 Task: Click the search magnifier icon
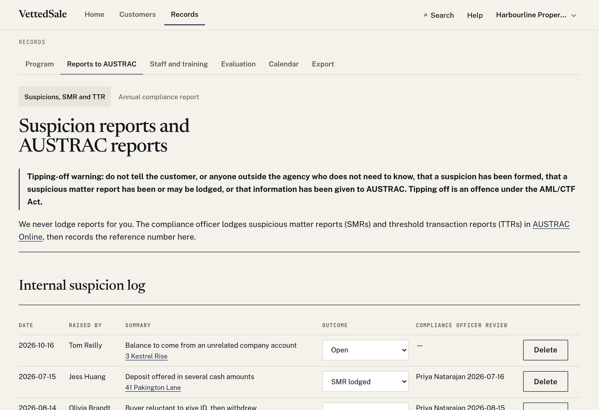pos(425,15)
